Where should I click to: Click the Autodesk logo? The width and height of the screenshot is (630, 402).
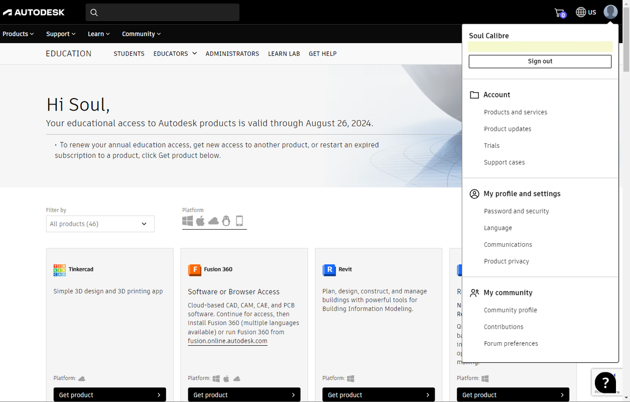click(x=34, y=12)
